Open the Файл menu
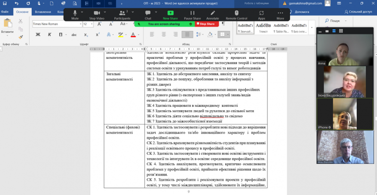The width and height of the screenshot is (377, 195). [x=5, y=12]
